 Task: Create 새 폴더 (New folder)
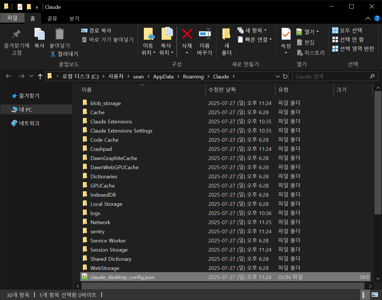[x=226, y=42]
